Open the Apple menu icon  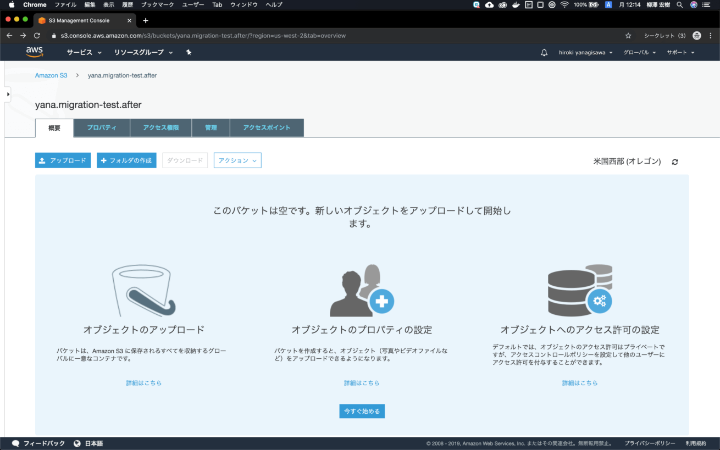point(12,4)
